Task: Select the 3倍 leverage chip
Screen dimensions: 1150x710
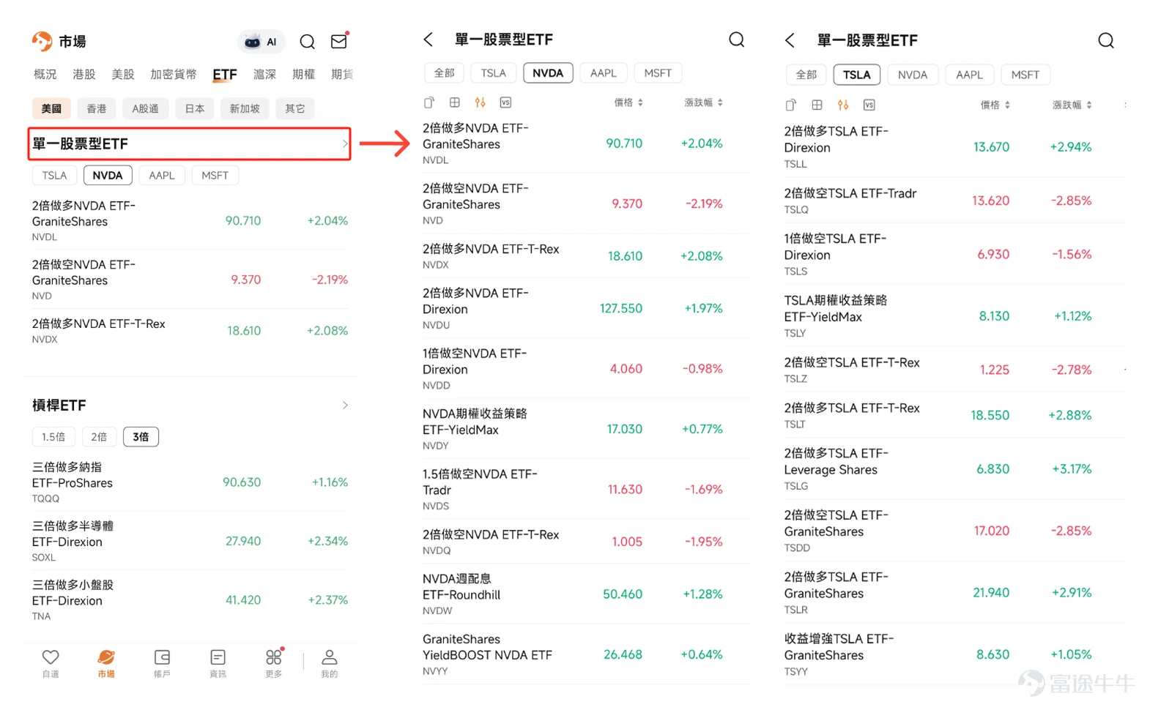Action: pos(141,436)
